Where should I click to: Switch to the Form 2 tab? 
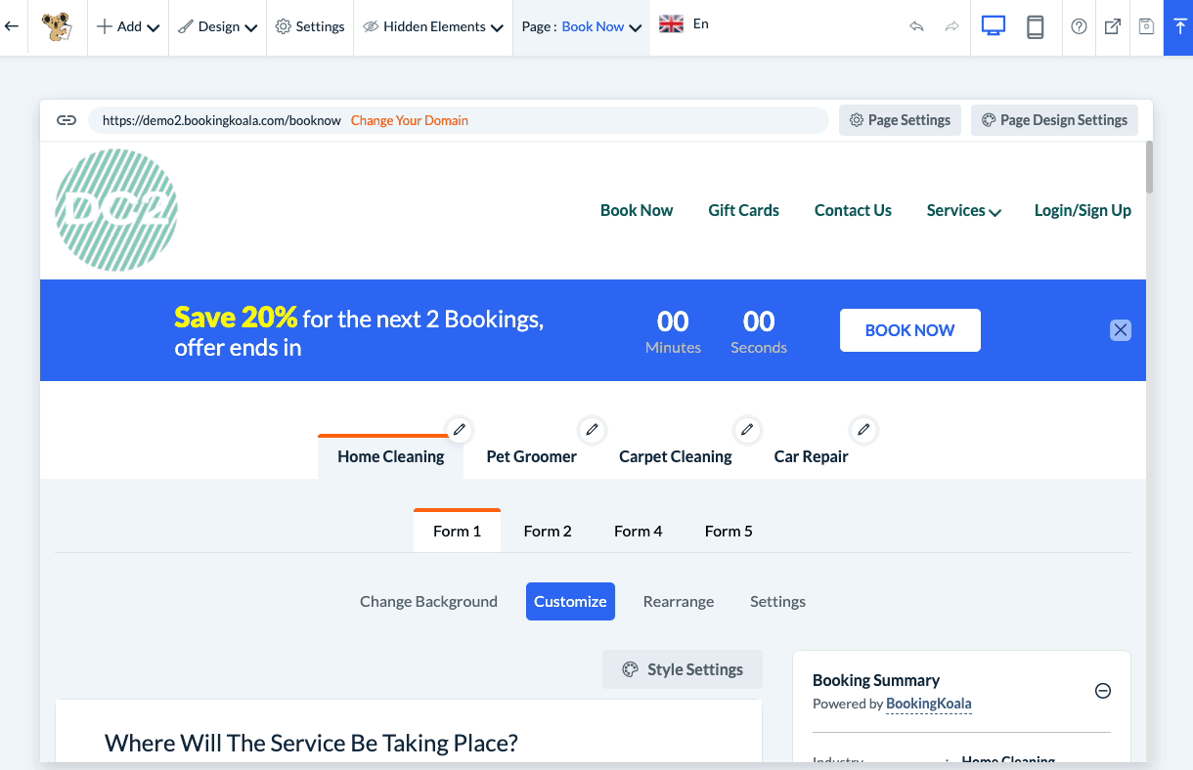[x=548, y=532]
